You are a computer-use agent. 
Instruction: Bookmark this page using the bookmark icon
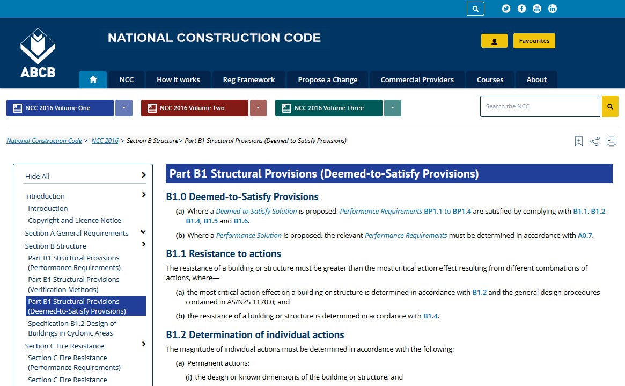(x=578, y=141)
